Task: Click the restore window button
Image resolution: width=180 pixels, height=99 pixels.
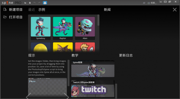Action: pyautogui.click(x=170, y=2)
